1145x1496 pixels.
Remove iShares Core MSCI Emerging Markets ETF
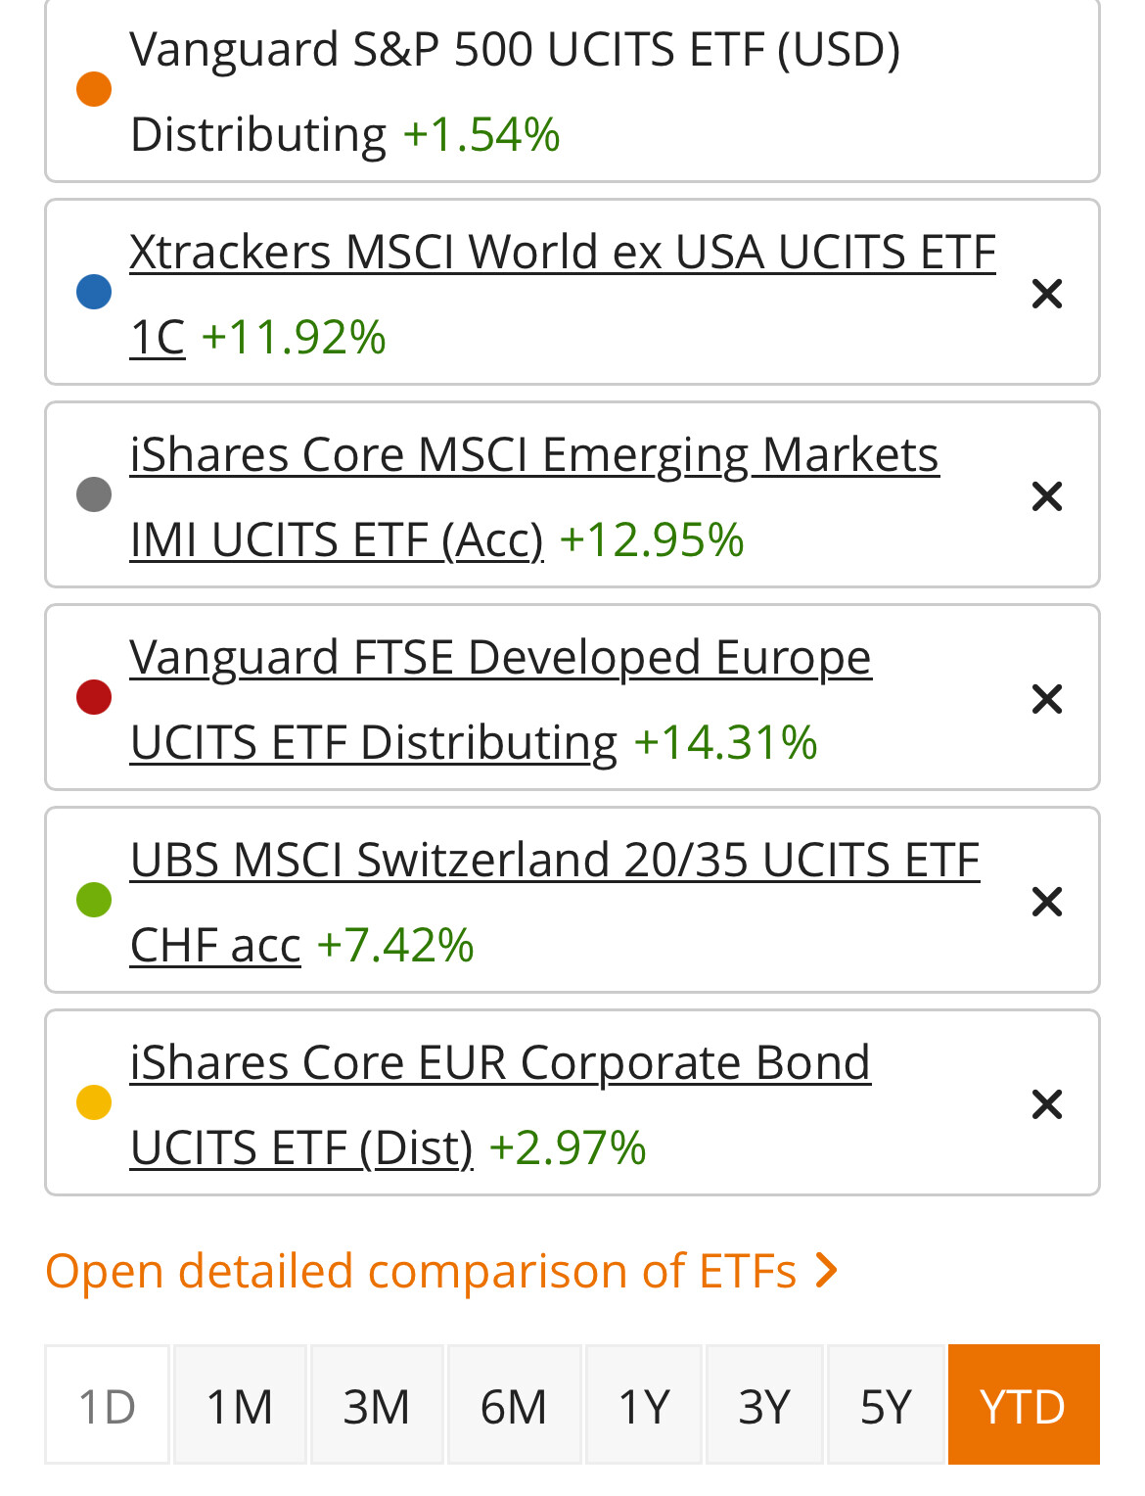[x=1046, y=496]
